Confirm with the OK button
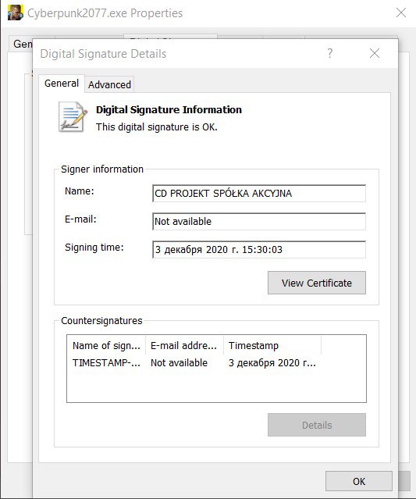Screen dimensions: 416x499 pyautogui.click(x=359, y=481)
